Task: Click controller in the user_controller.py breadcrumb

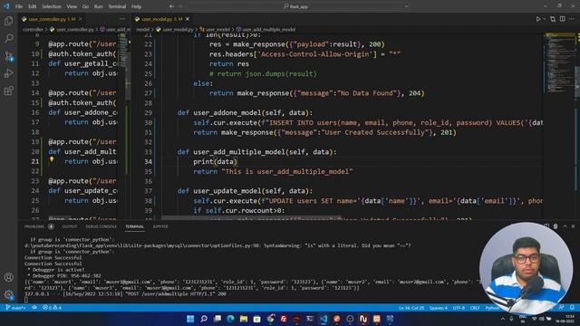Action: 34,29
